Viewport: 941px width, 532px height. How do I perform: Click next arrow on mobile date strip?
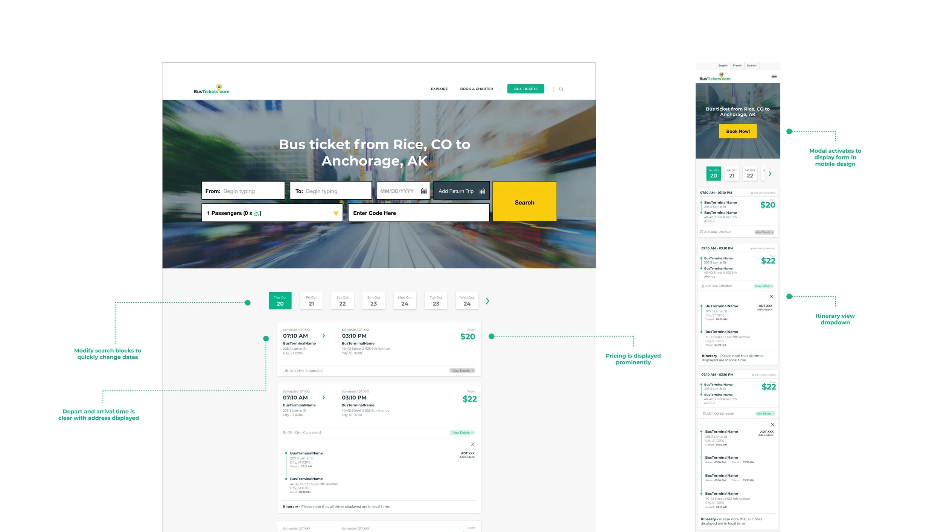[770, 174]
